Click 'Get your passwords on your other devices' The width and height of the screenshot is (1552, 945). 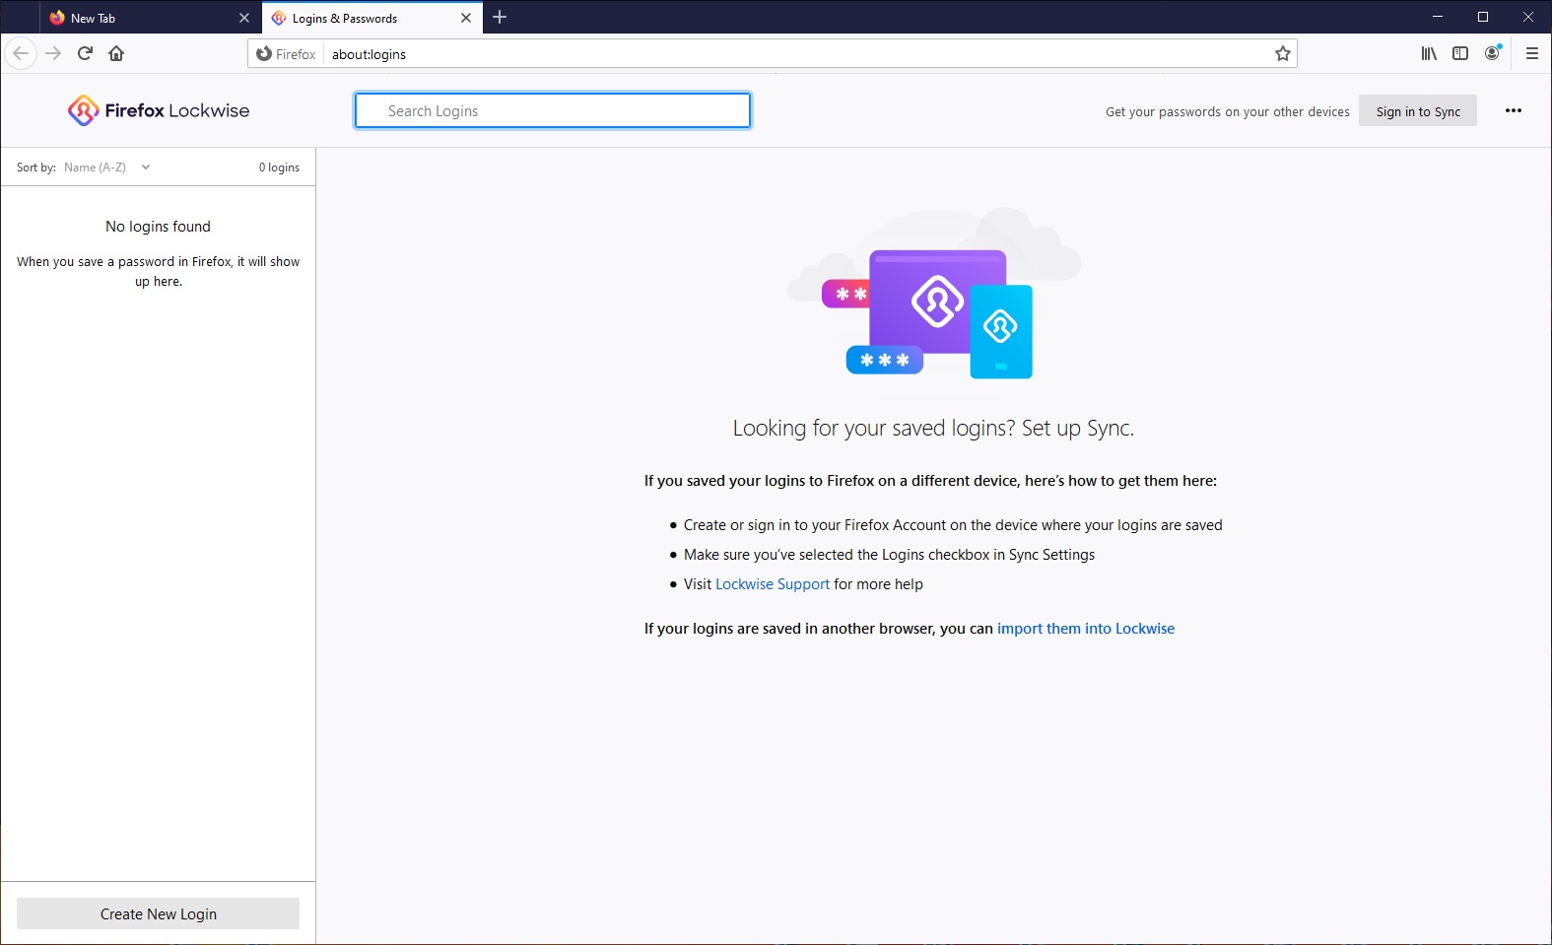(x=1228, y=111)
